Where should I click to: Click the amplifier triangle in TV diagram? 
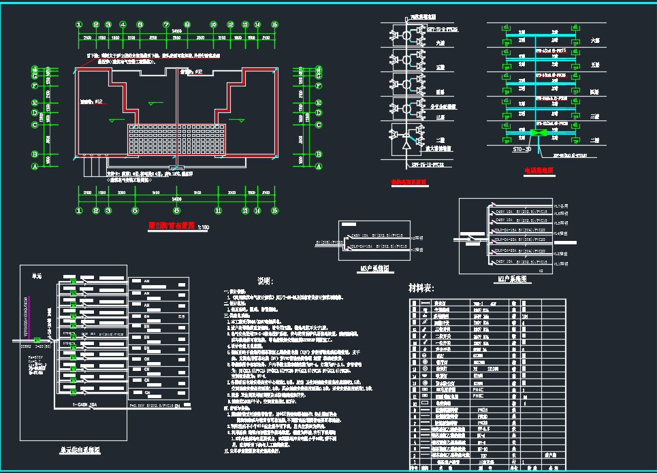(x=406, y=146)
